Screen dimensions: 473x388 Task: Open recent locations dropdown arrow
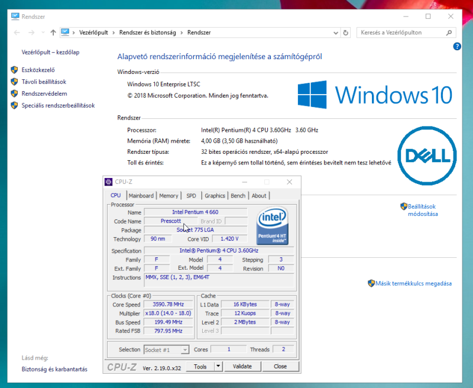[43, 33]
